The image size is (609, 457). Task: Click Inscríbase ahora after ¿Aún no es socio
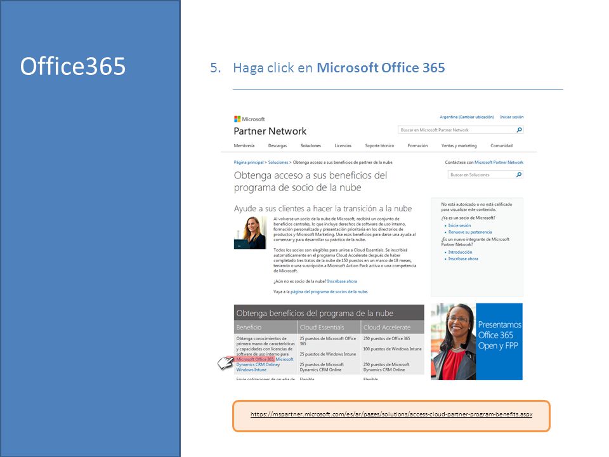pos(342,281)
